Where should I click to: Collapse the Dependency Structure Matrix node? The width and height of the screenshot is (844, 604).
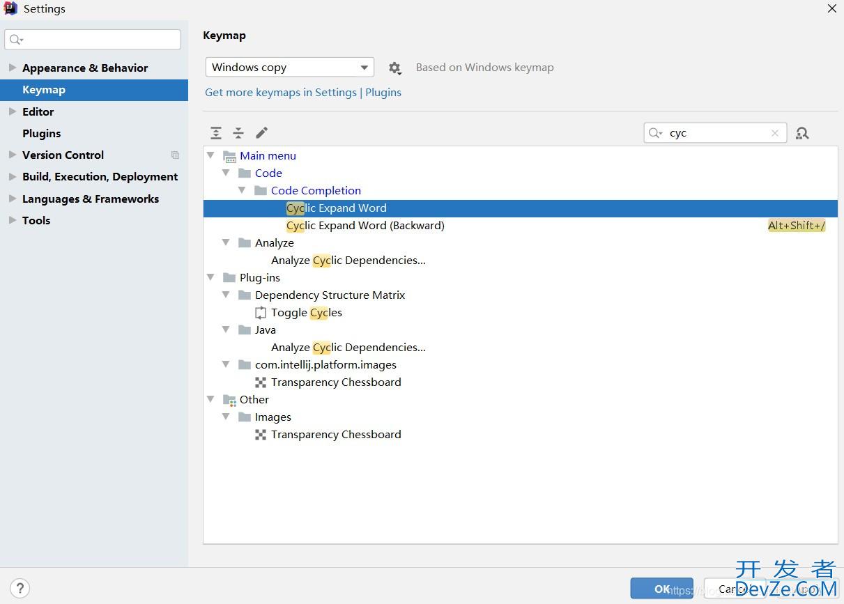click(x=226, y=295)
